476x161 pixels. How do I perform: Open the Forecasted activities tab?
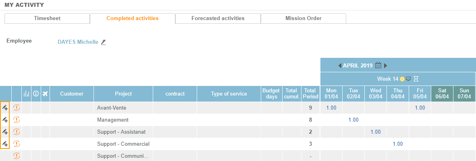point(218,18)
